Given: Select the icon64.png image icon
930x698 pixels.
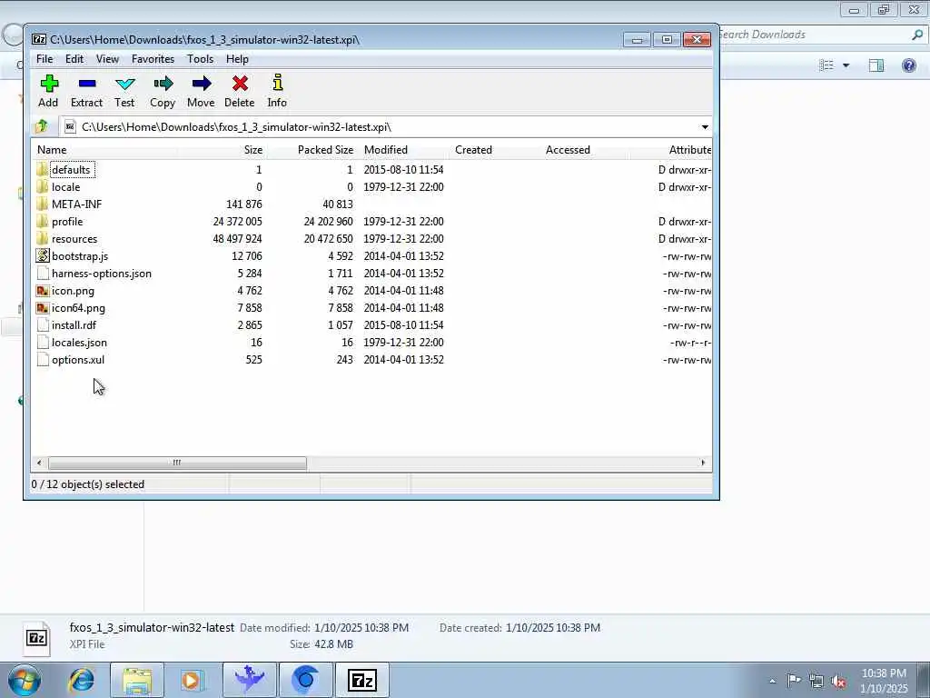Looking at the screenshot, I should point(42,308).
